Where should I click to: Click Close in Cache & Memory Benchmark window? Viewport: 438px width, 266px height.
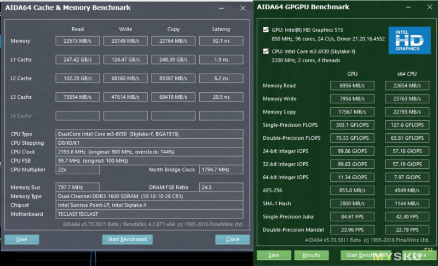232,239
